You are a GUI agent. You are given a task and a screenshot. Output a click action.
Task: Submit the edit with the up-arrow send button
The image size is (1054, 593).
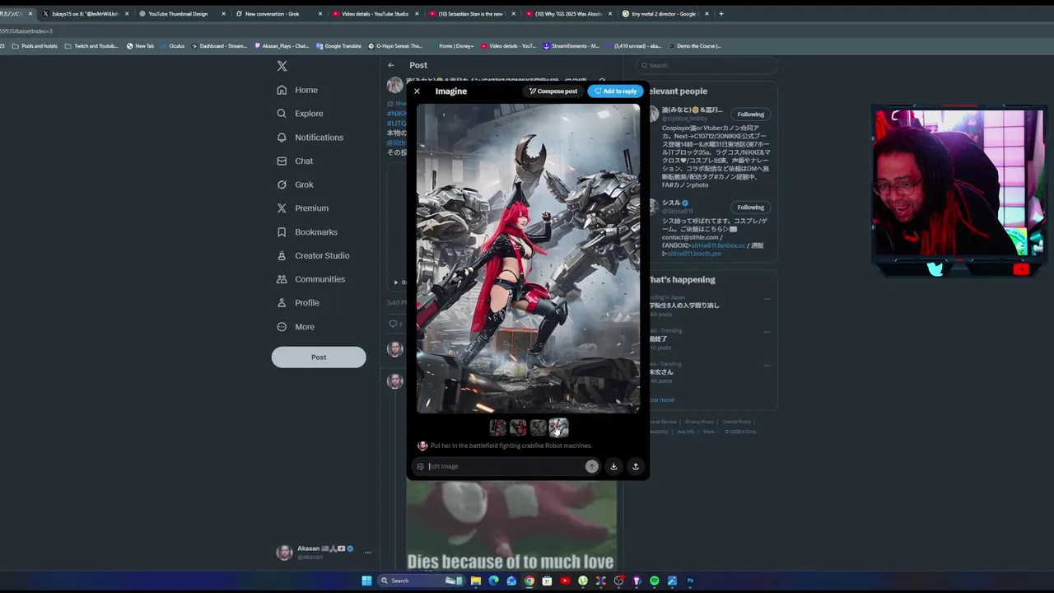591,466
